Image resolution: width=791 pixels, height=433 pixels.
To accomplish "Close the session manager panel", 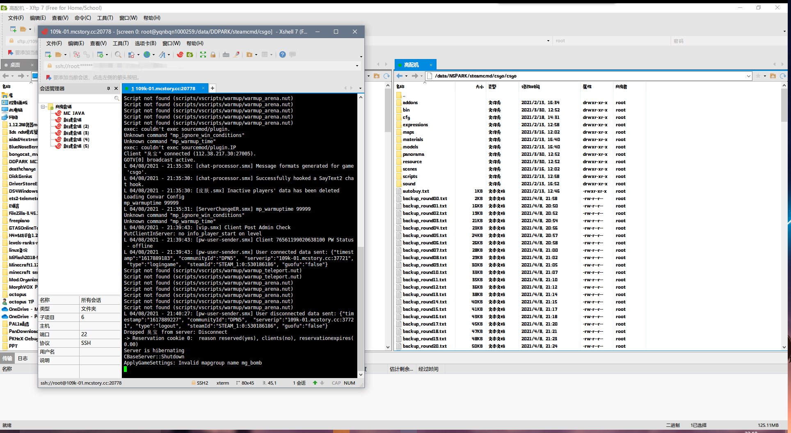I will [x=116, y=89].
